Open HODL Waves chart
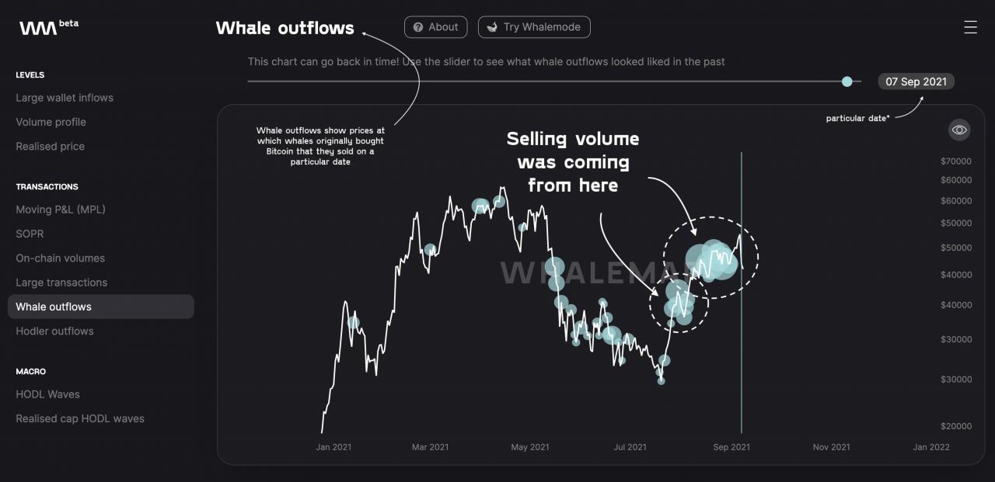 coord(47,394)
